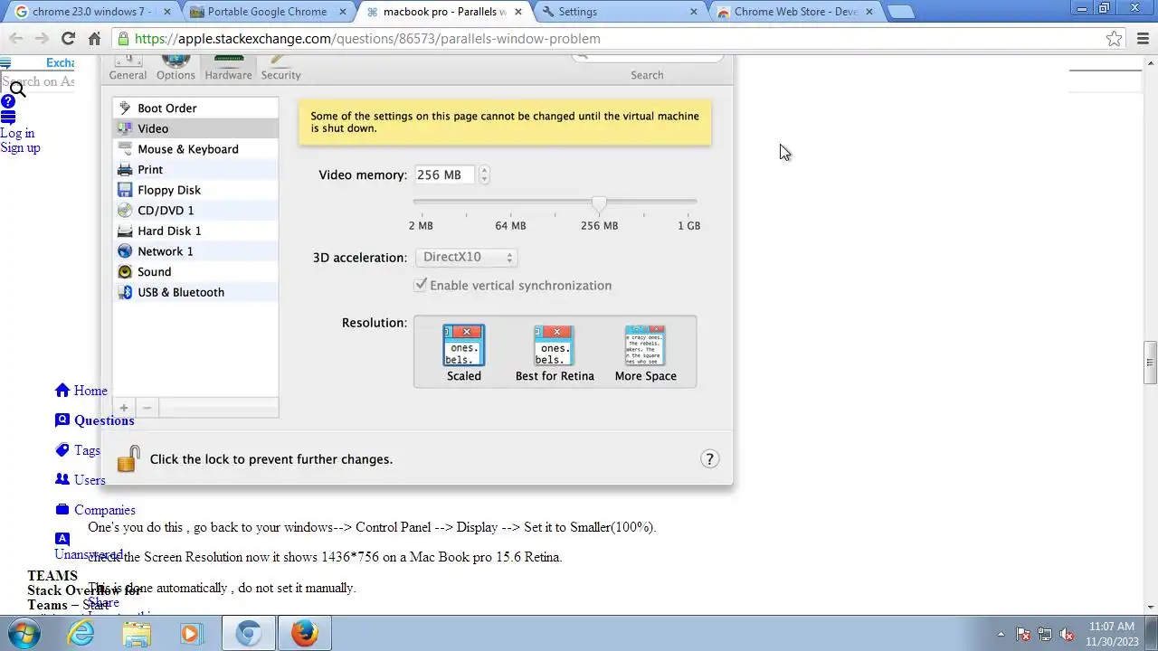
Task: Select Boot Order in the hardware list
Action: [x=195, y=108]
